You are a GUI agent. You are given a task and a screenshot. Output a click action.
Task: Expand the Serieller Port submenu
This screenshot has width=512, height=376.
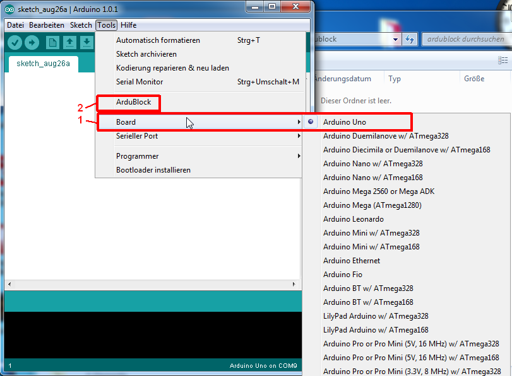click(x=199, y=136)
